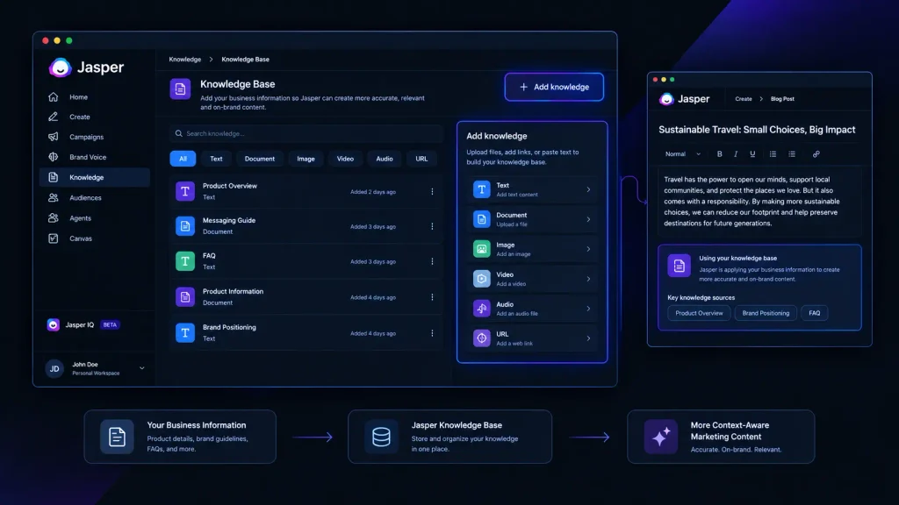Screen dimensions: 899x505
Task: Click the Search knowledge field
Action: coord(306,133)
